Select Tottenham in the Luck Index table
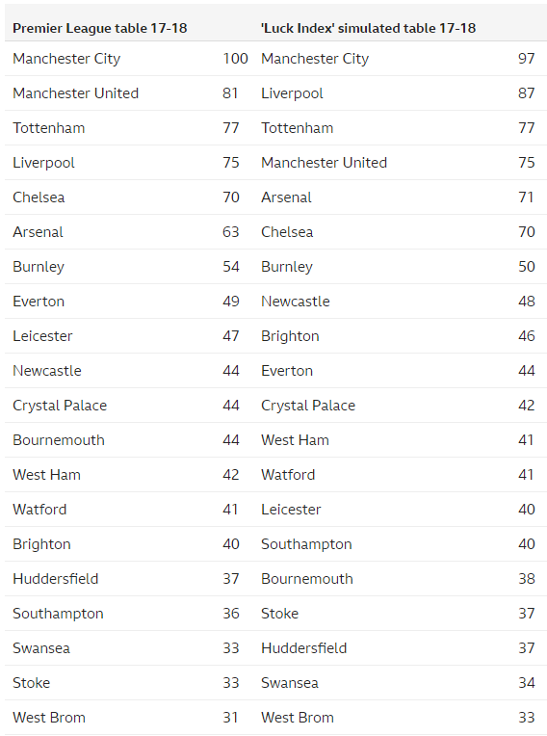The image size is (547, 736). tap(297, 128)
